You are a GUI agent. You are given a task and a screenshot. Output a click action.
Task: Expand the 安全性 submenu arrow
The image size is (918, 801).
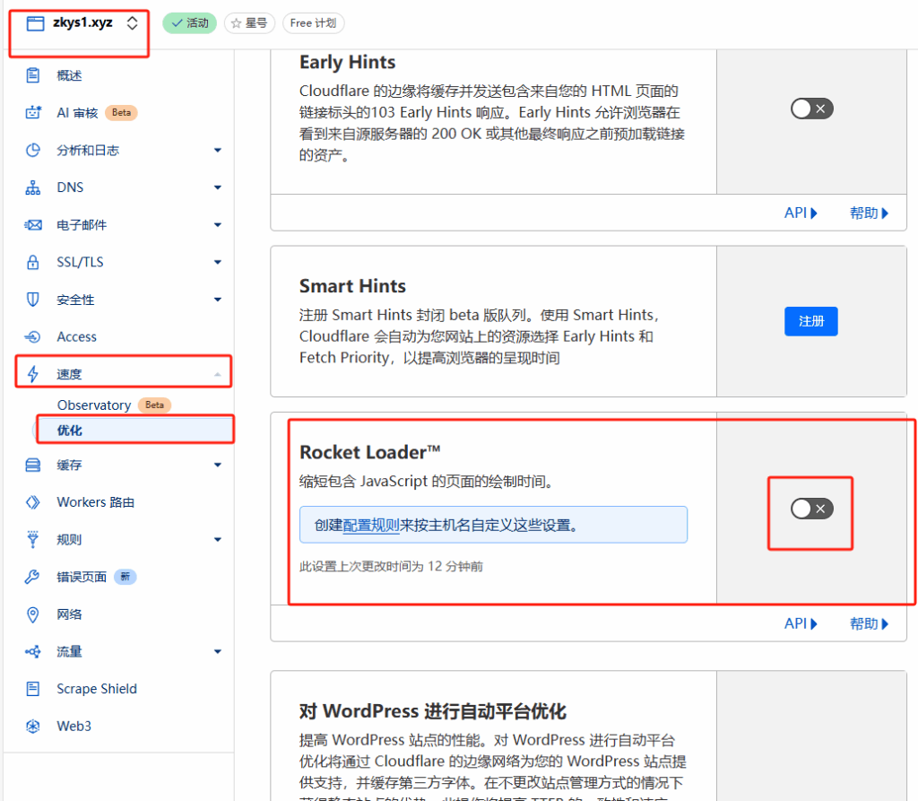tap(218, 300)
